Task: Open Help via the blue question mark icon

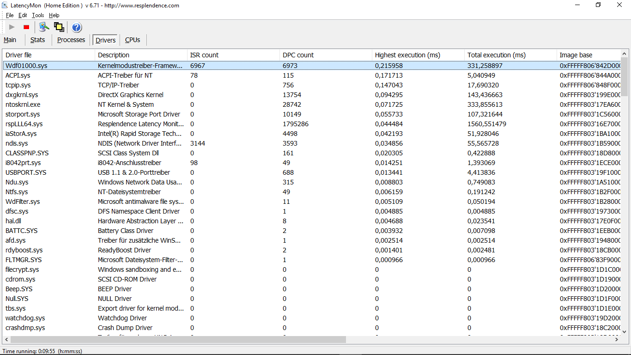Action: (77, 27)
